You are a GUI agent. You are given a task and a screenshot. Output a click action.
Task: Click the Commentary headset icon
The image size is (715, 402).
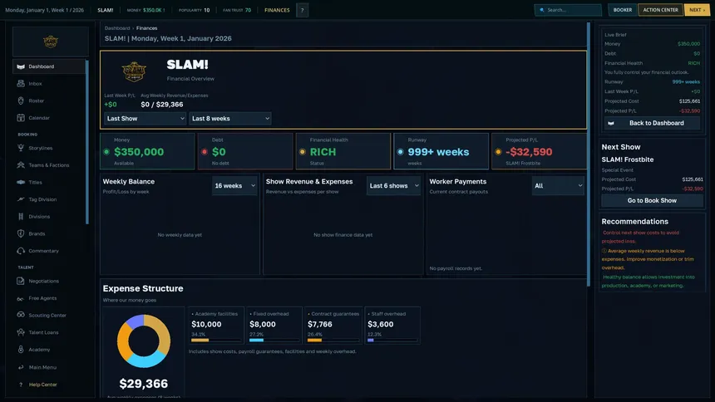pos(21,251)
